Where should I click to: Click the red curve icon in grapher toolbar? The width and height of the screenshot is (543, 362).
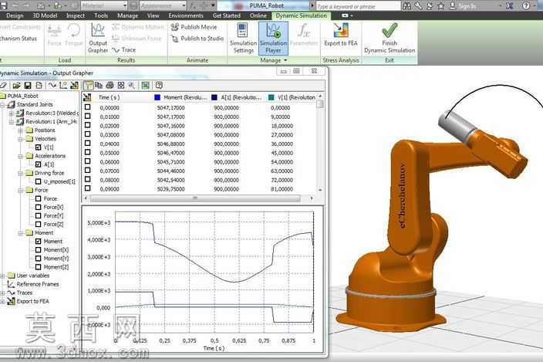pyautogui.click(x=52, y=85)
